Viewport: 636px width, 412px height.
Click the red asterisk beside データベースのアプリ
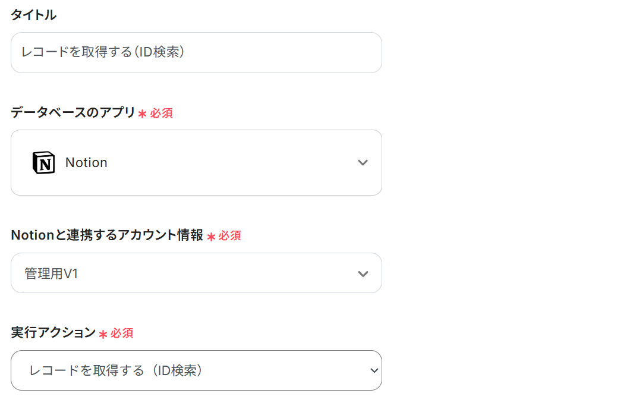pos(142,114)
